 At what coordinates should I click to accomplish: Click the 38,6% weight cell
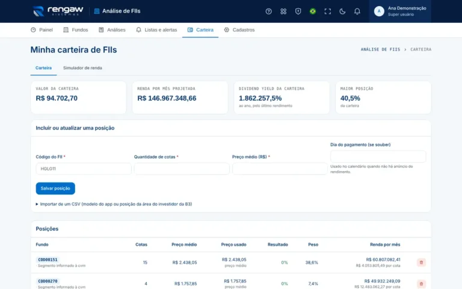point(312,262)
